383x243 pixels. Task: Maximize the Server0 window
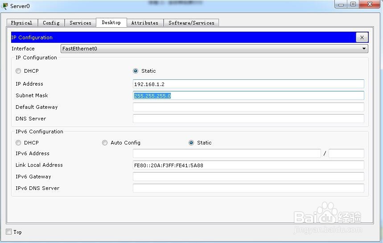click(x=353, y=4)
